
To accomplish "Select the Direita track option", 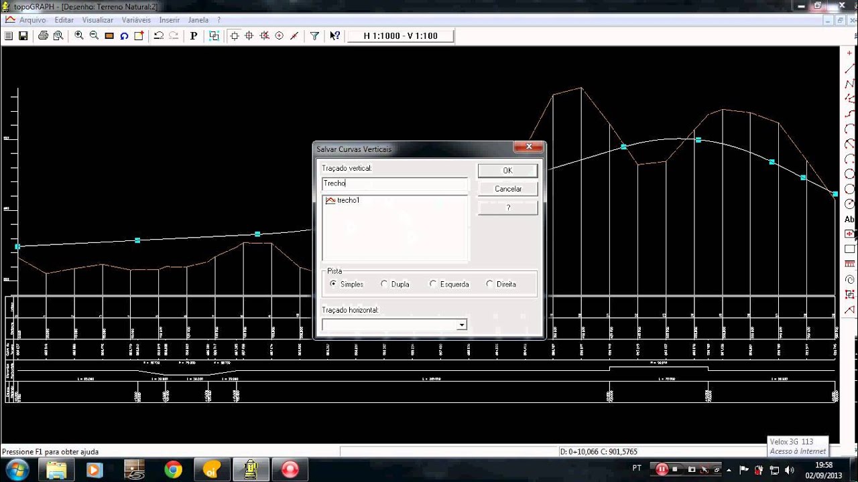I will pyautogui.click(x=501, y=284).
